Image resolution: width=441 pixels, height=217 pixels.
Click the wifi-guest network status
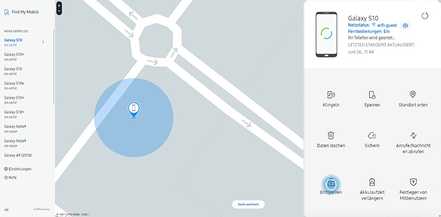click(x=384, y=25)
